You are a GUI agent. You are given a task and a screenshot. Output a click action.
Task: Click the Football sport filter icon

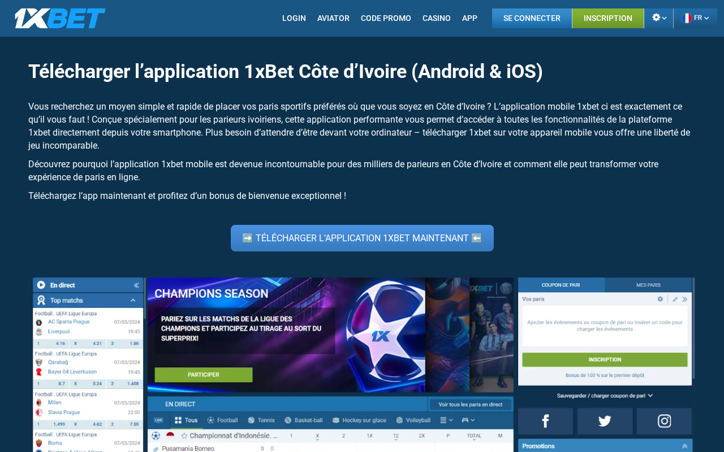[x=210, y=420]
